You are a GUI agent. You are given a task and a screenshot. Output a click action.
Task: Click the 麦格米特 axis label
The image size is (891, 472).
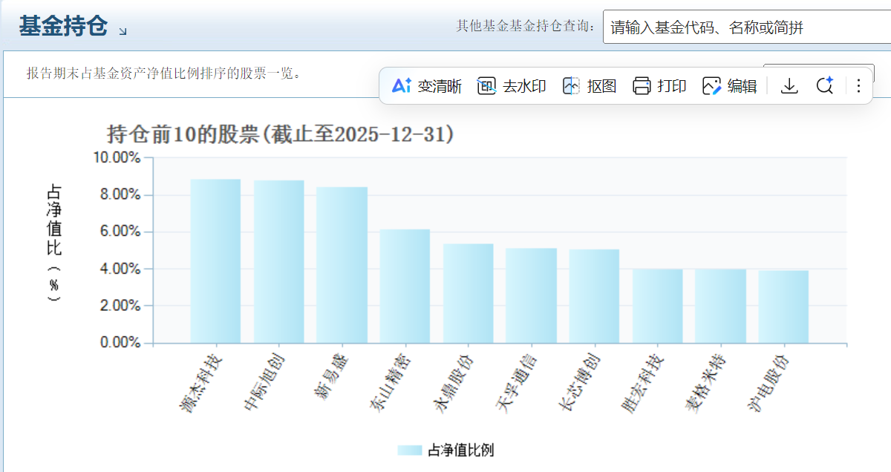[705, 383]
